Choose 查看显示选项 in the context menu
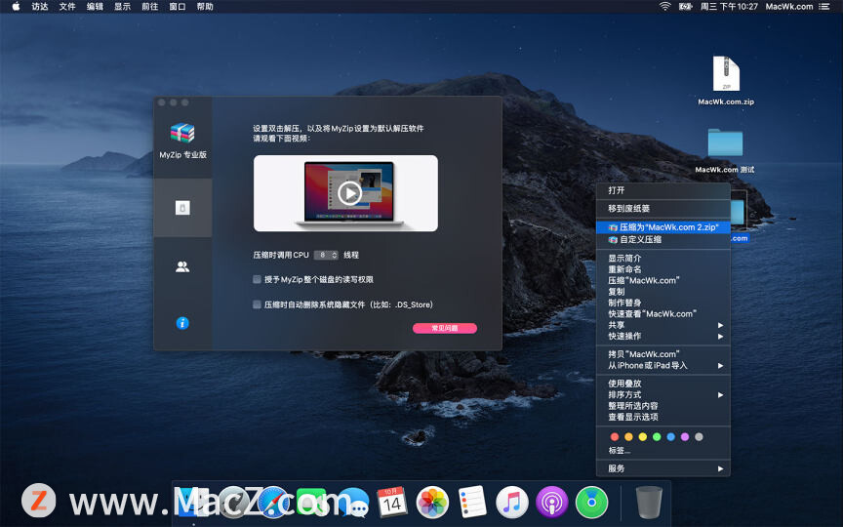Viewport: 843px width, 527px height. point(662,418)
